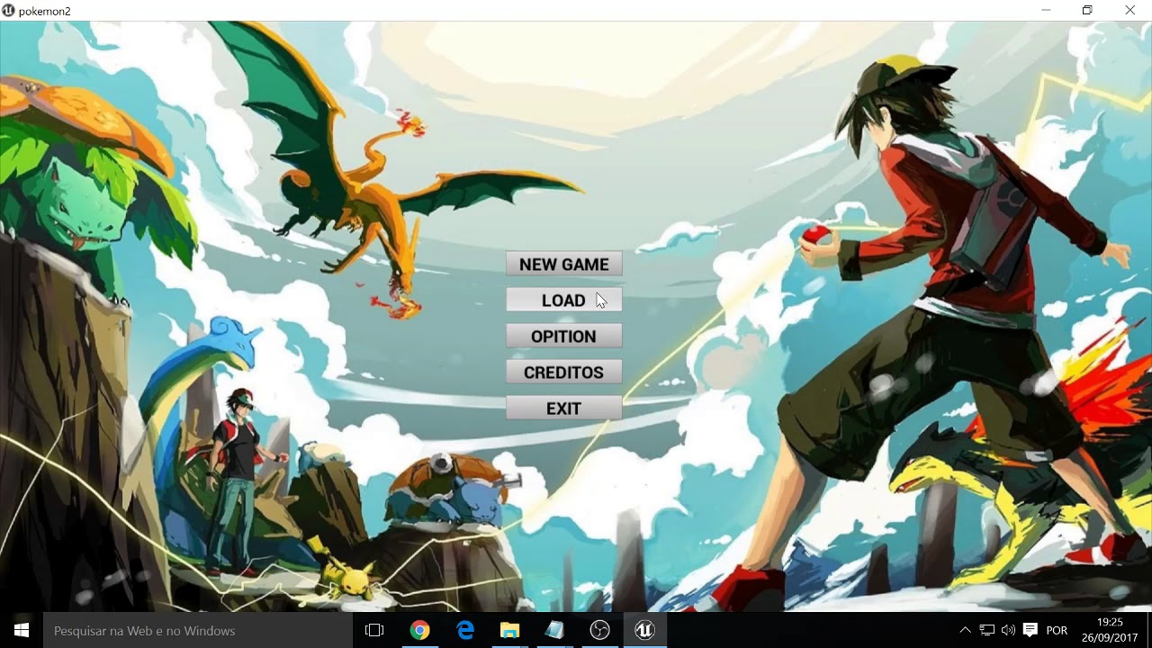Open Notepad from the taskbar

pos(554,630)
